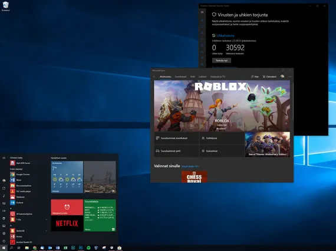Open news photo tile in Start menu

[100, 177]
